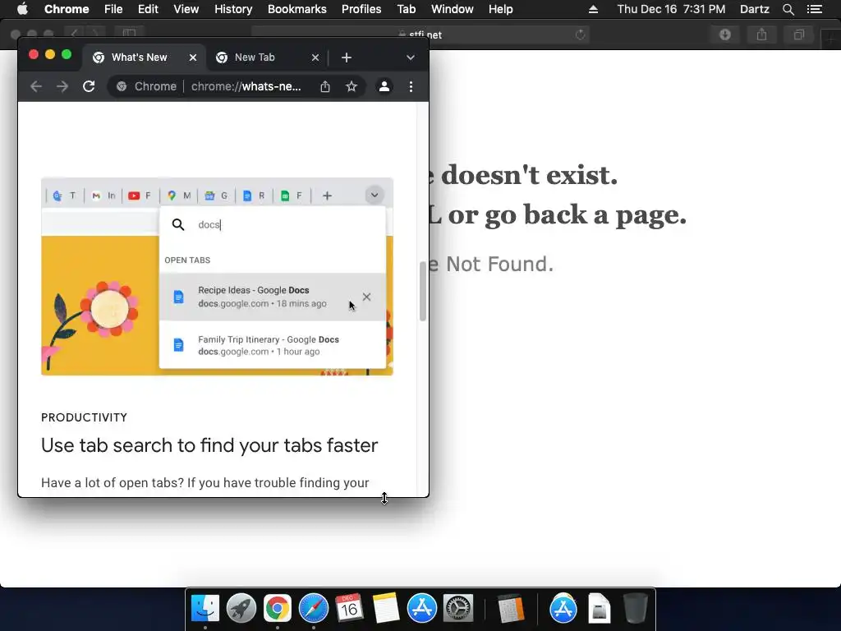The width and height of the screenshot is (841, 631).
Task: Click the Dartz user name in menu bar
Action: [755, 9]
